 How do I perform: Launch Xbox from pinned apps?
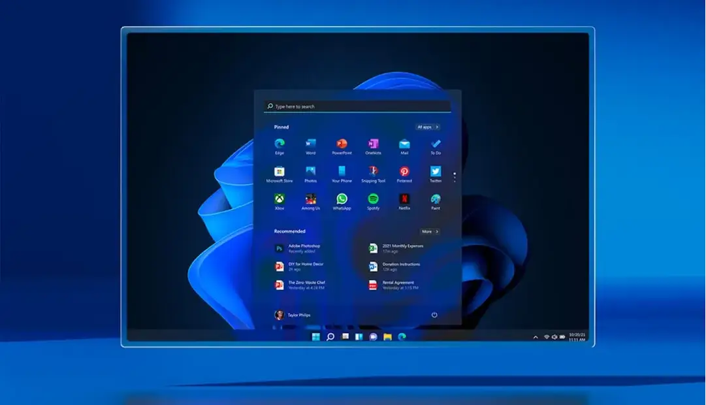(280, 199)
